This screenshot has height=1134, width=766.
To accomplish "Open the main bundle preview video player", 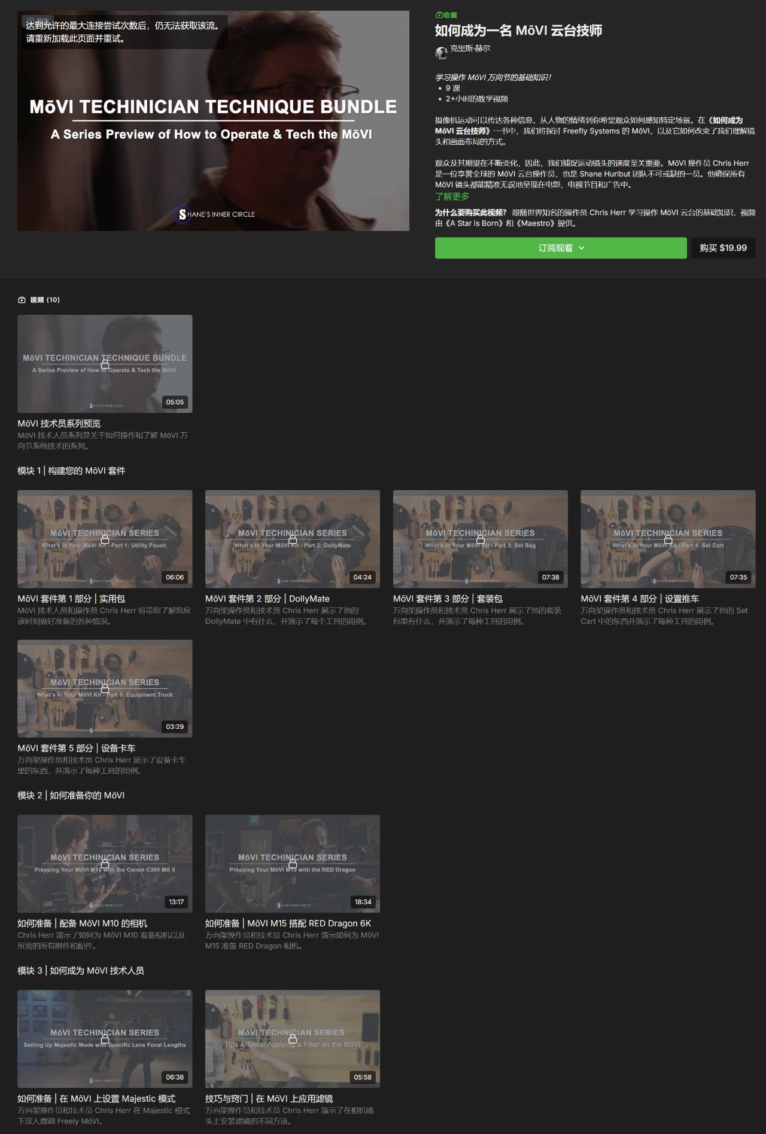I will pyautogui.click(x=213, y=121).
